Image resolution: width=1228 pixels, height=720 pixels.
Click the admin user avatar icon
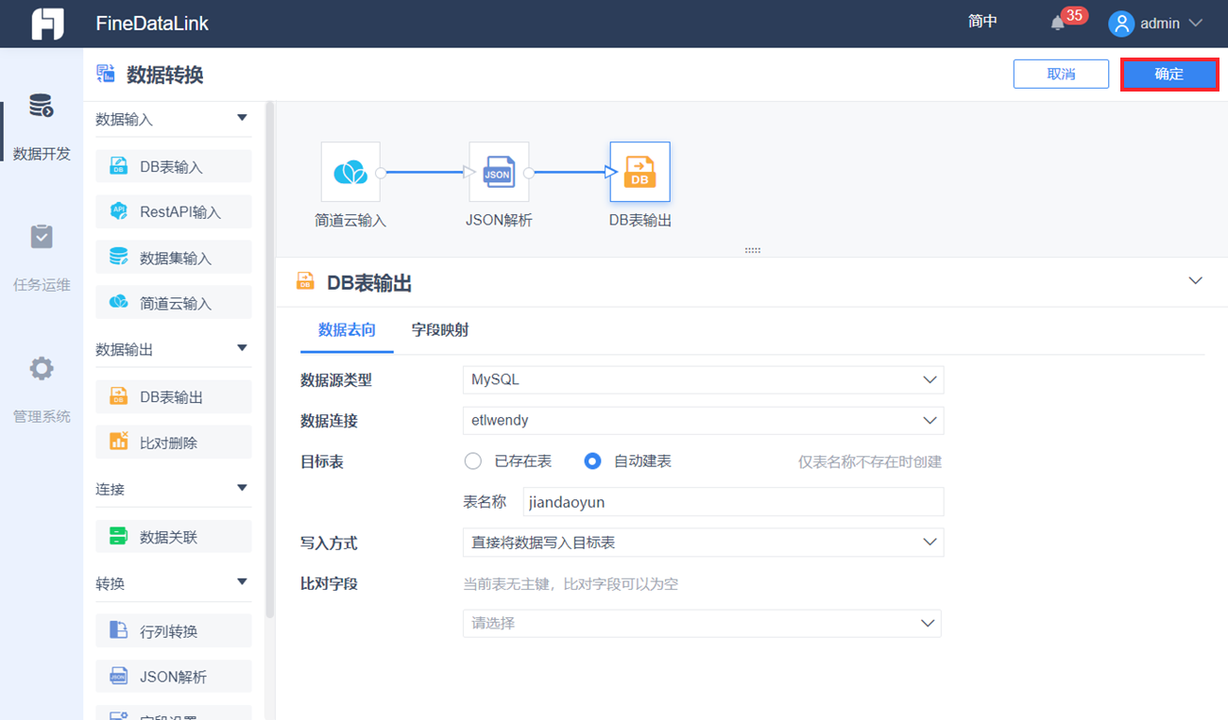(1121, 24)
